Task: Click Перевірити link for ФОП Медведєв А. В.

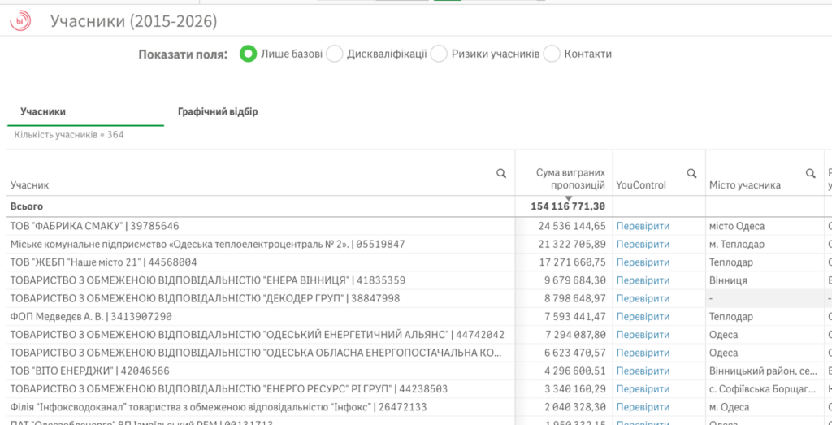Action: (x=643, y=317)
